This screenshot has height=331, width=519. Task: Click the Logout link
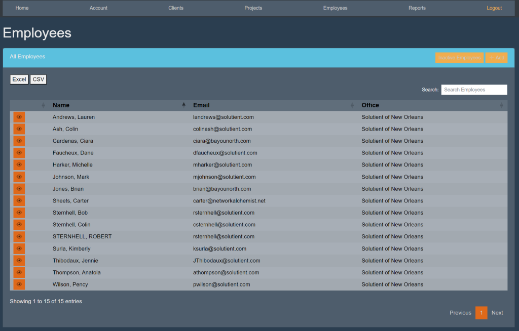pyautogui.click(x=494, y=8)
